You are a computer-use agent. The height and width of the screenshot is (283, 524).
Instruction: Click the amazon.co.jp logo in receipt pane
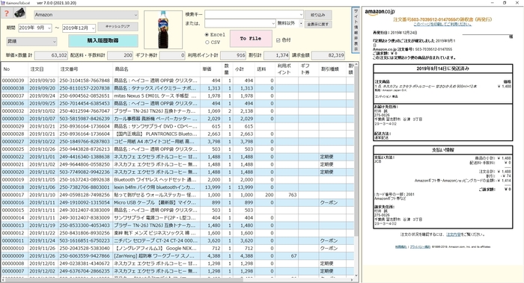(380, 12)
